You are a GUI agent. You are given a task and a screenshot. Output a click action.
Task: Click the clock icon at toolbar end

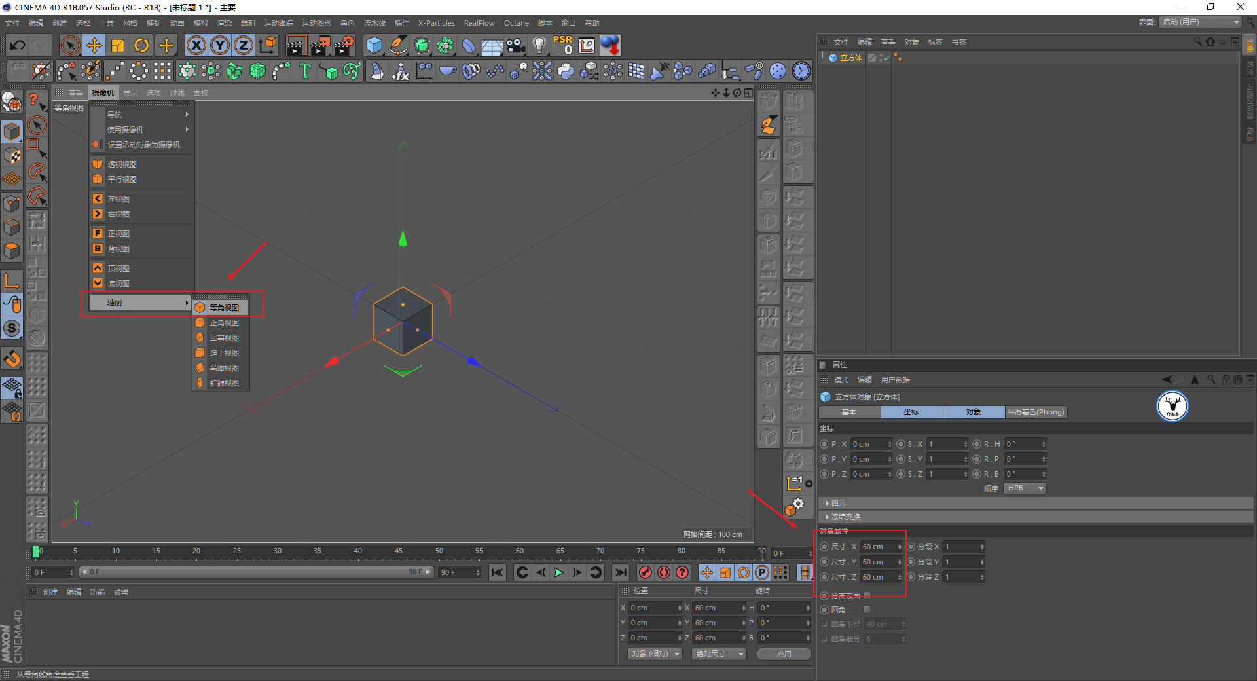(801, 71)
